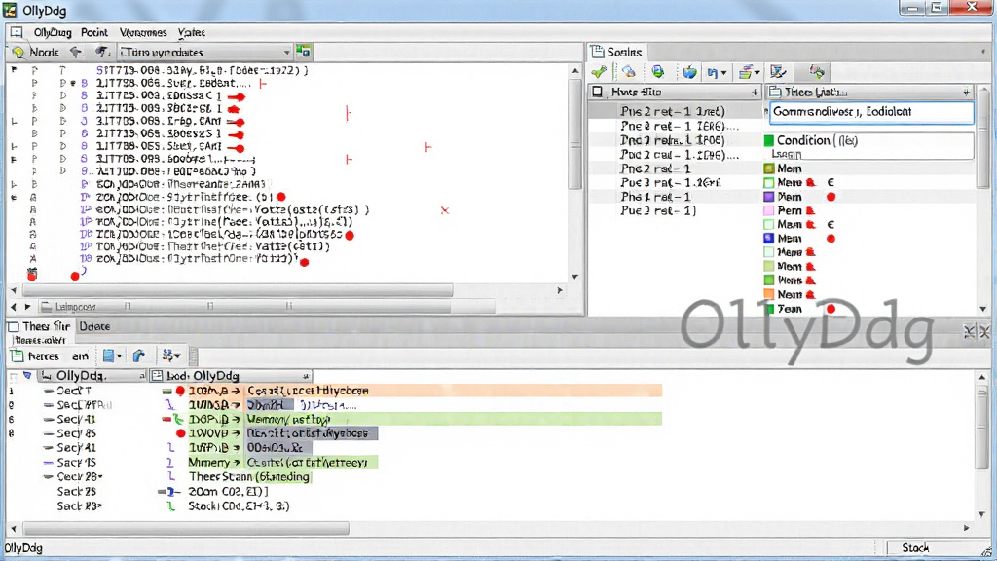Click the arrow at end of bod: OllyDdg header
The width and height of the screenshot is (997, 561).
click(x=306, y=376)
